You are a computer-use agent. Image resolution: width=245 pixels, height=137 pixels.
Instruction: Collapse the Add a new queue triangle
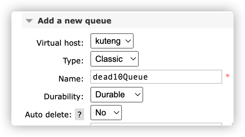[x=29, y=21]
